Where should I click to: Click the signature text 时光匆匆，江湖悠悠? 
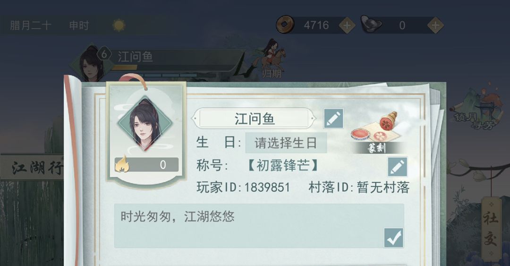(x=178, y=216)
